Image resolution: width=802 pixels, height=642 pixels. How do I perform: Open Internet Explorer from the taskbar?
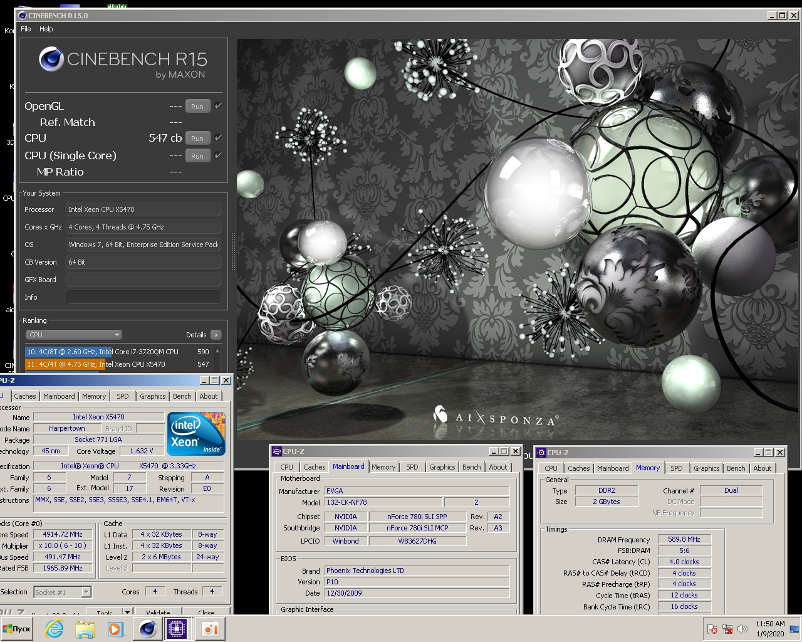[x=55, y=629]
